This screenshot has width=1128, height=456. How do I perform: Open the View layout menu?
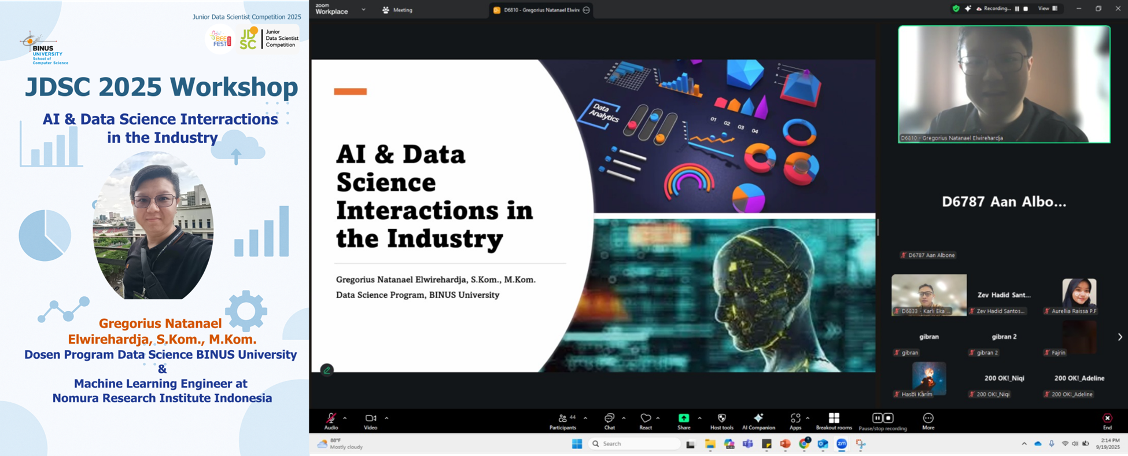[1048, 9]
